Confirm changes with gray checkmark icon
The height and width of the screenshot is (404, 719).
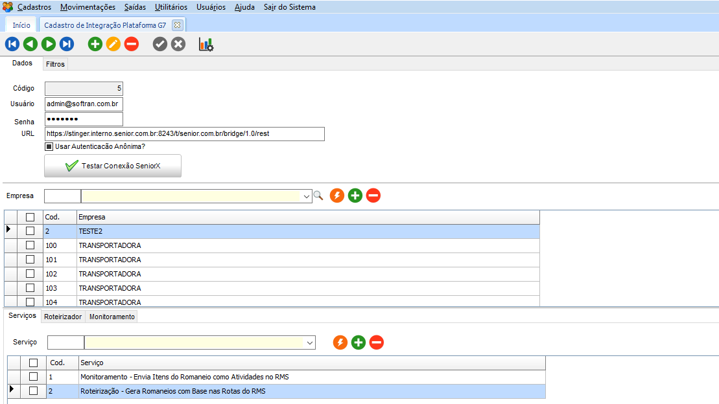(160, 44)
